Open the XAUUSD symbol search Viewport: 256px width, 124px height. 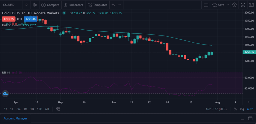pos(8,5)
